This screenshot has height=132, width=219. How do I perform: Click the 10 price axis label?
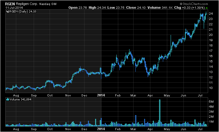211,88
